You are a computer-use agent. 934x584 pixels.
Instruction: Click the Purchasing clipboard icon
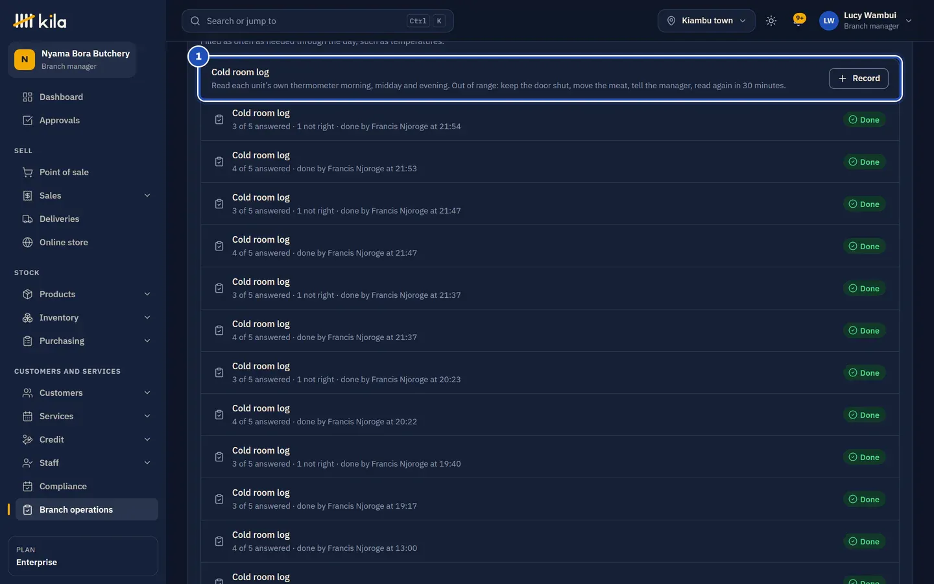pos(27,341)
